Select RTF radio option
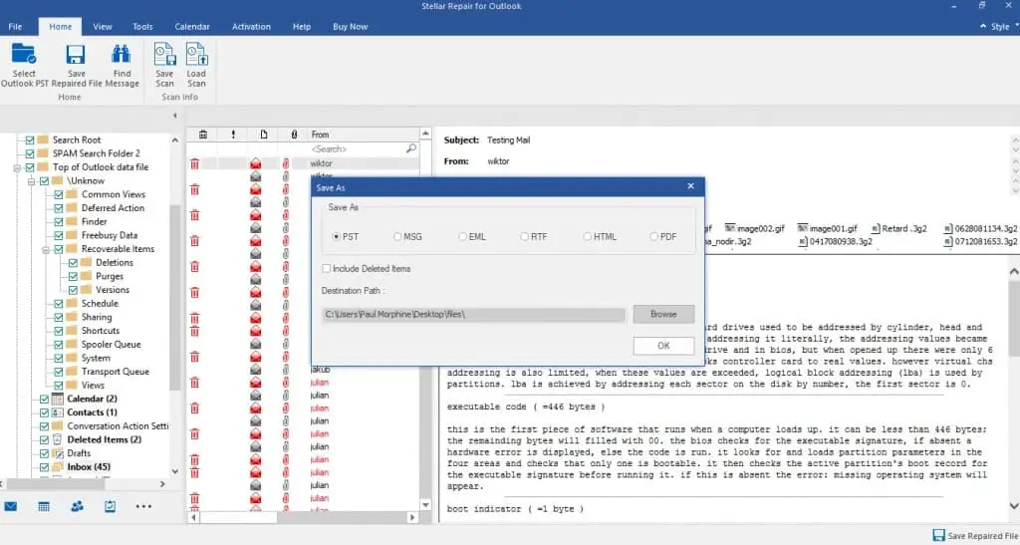Viewport: 1020px width, 545px height. click(x=524, y=237)
